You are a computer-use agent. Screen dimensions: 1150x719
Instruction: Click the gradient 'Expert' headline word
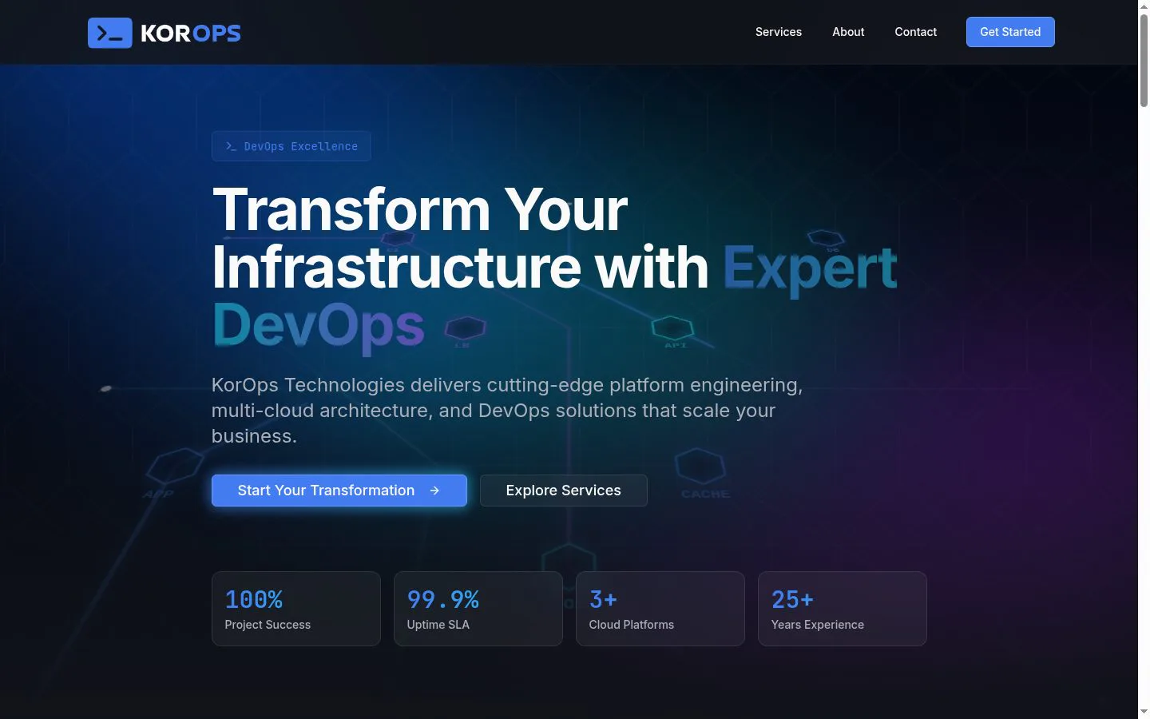pyautogui.click(x=810, y=268)
